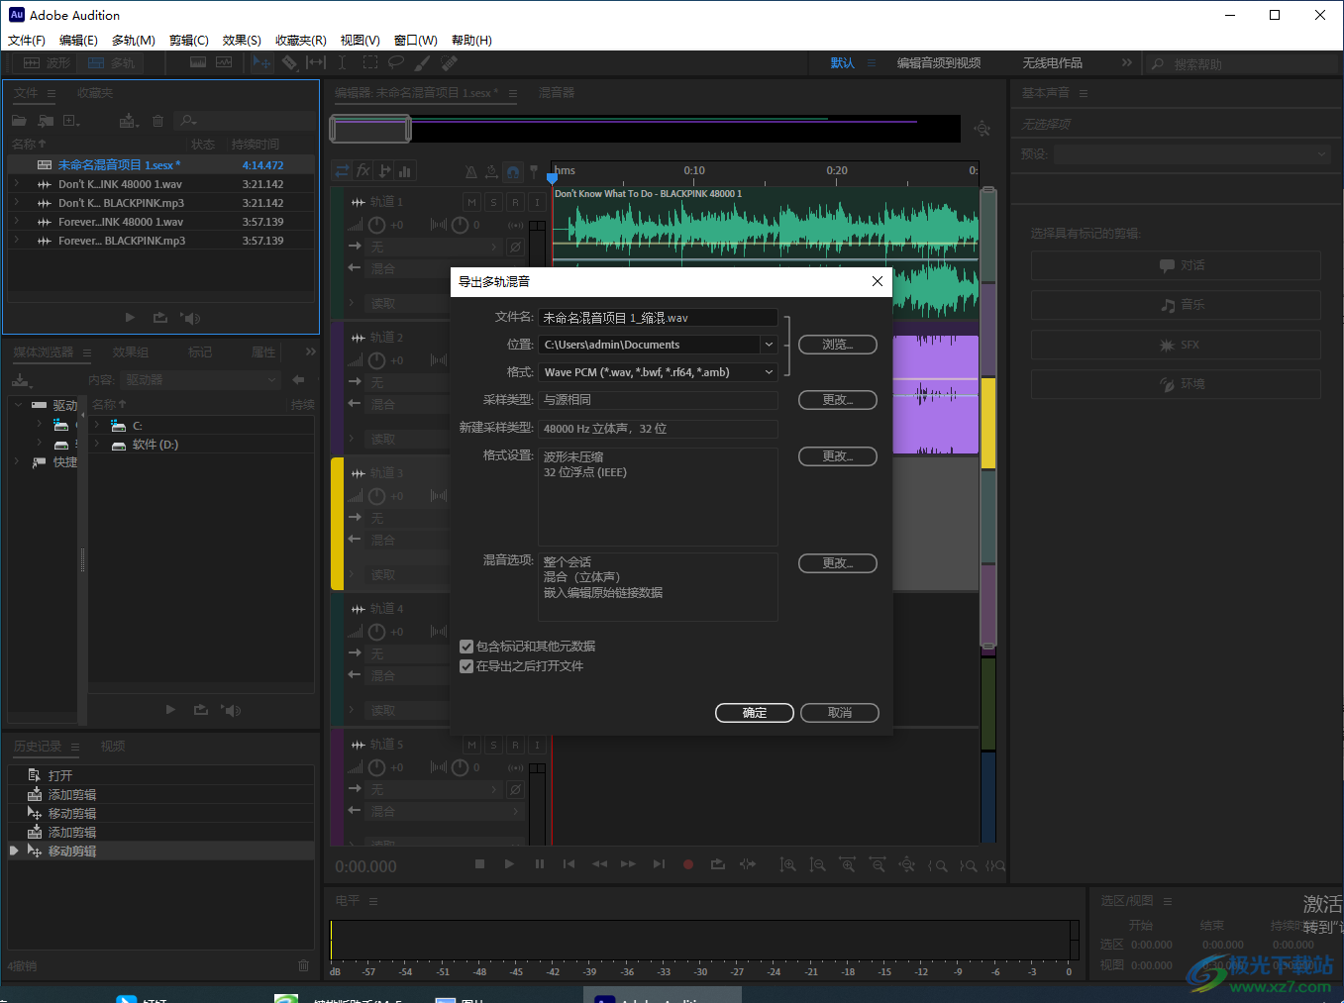Show more workspaces via double chevron
Screen dimensions: 1344x1003
(1126, 62)
